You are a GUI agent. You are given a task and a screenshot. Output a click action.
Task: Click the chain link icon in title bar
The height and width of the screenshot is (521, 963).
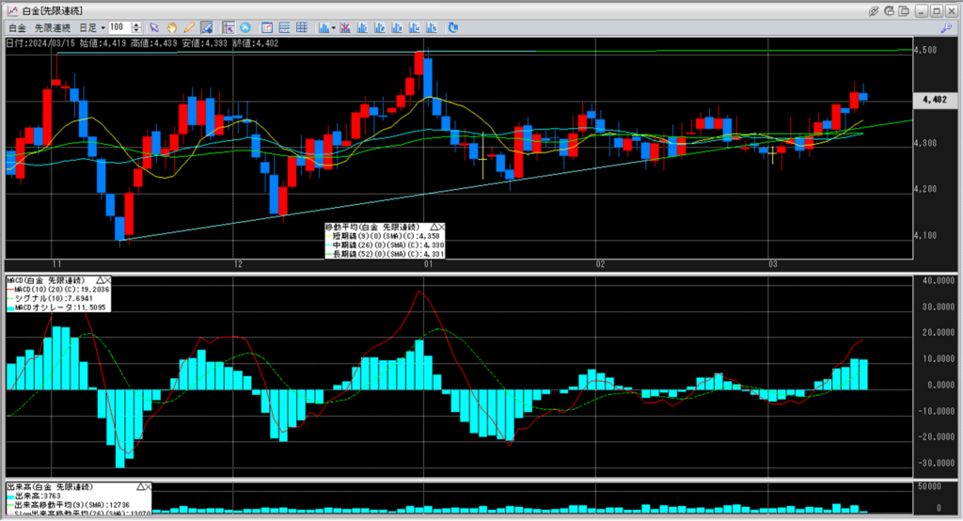coord(874,10)
